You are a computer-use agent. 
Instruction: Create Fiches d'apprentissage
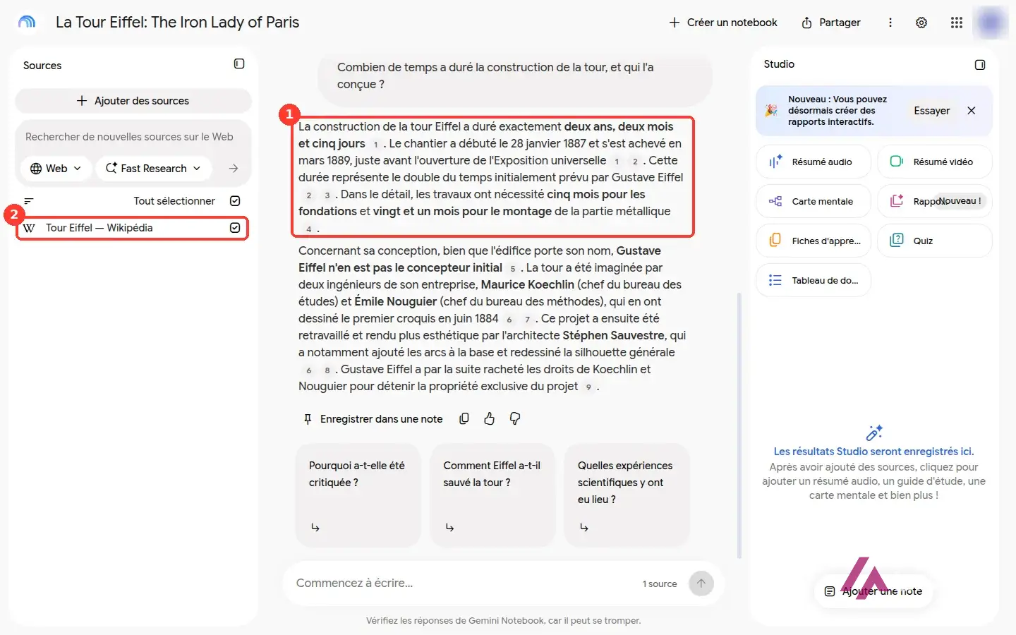814,241
